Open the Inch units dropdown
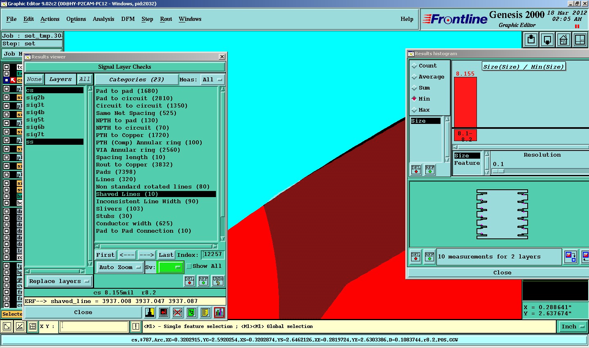The image size is (589, 348). (573, 327)
